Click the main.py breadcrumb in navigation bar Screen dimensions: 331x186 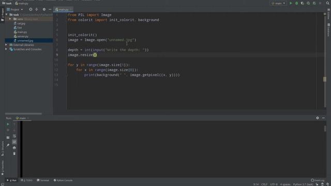[x=22, y=3]
